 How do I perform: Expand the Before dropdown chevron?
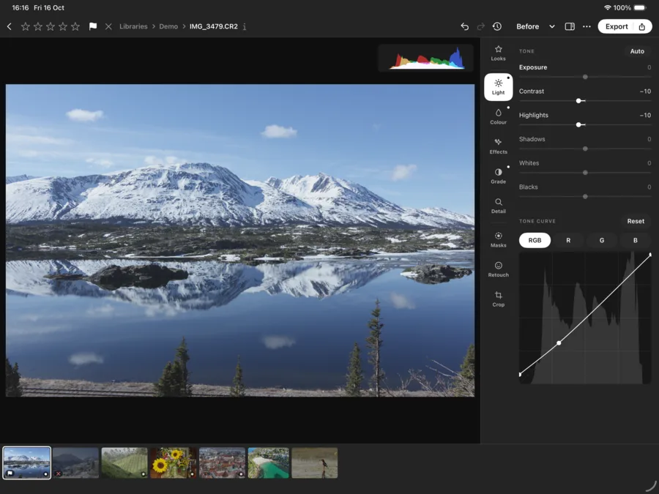click(x=552, y=26)
